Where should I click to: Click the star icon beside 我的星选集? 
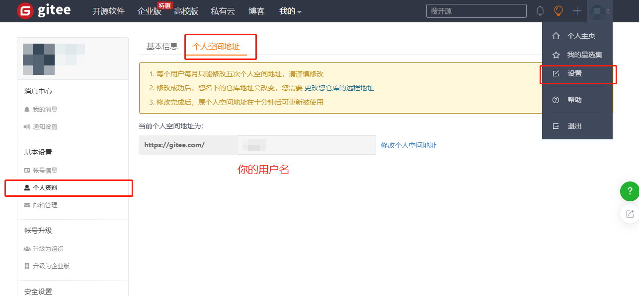(556, 55)
